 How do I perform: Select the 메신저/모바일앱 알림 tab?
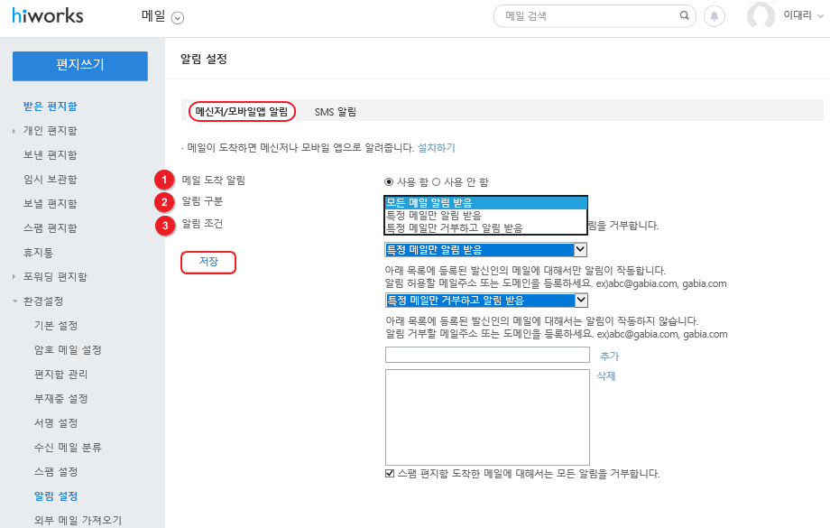pos(242,112)
